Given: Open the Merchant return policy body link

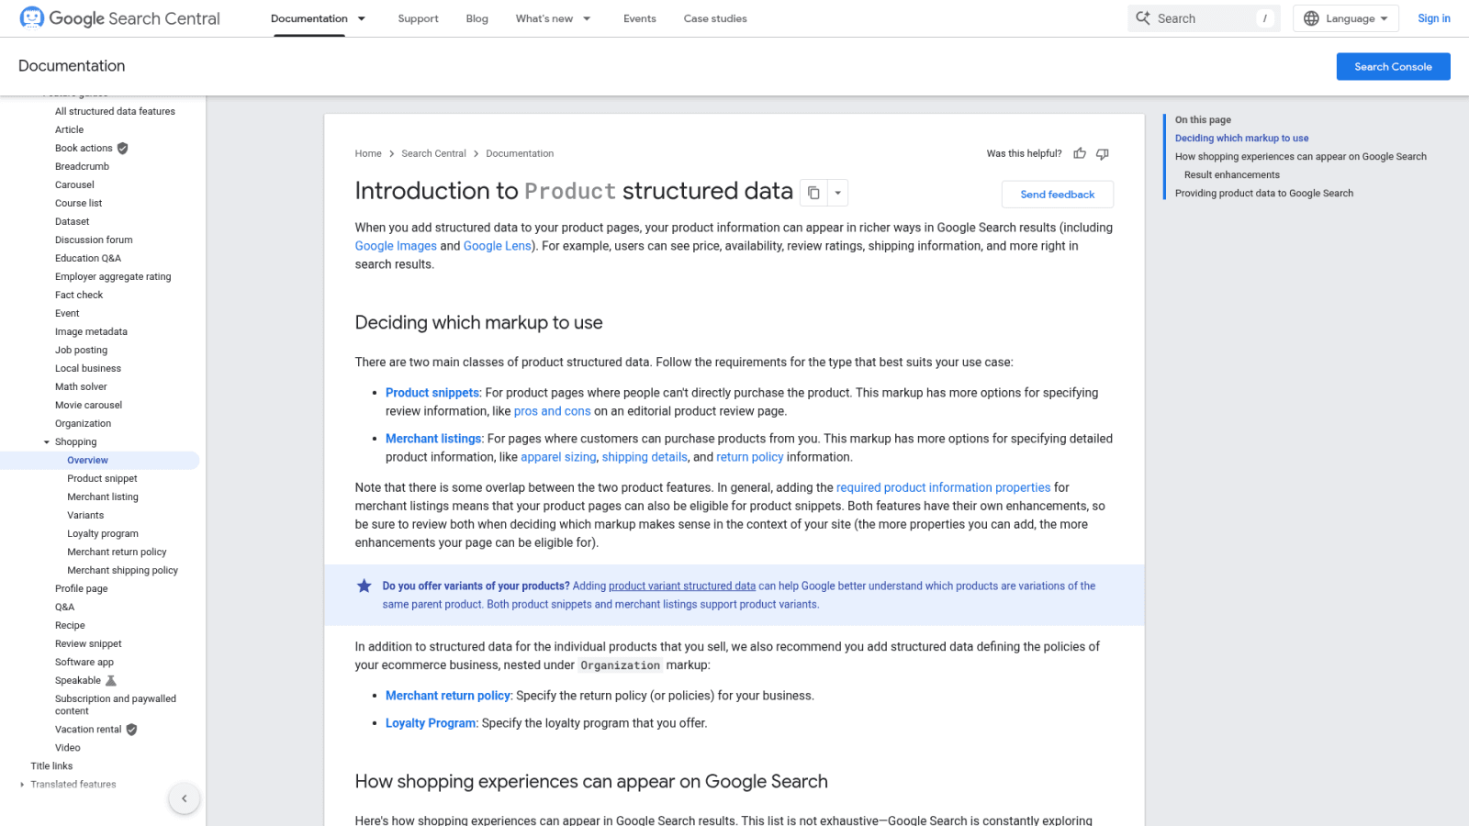Looking at the screenshot, I should click(448, 696).
